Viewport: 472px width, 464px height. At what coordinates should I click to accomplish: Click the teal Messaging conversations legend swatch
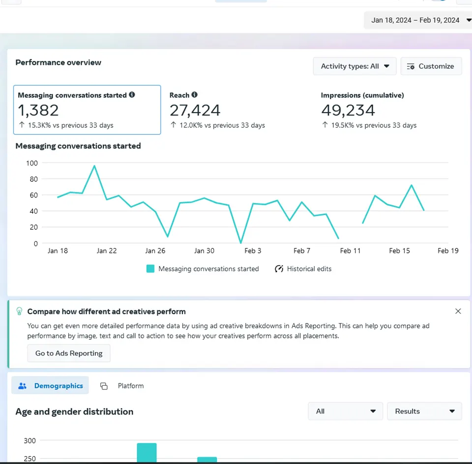point(150,269)
